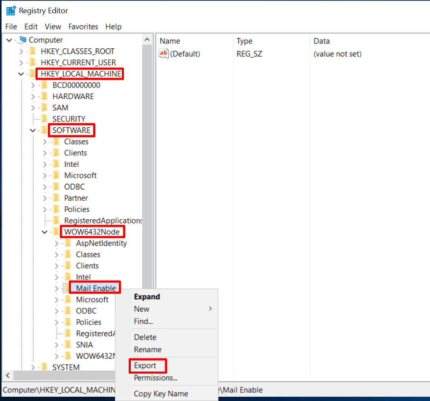This screenshot has height=401, width=430.
Task: Choose Delete from the context menu
Action: (x=145, y=337)
